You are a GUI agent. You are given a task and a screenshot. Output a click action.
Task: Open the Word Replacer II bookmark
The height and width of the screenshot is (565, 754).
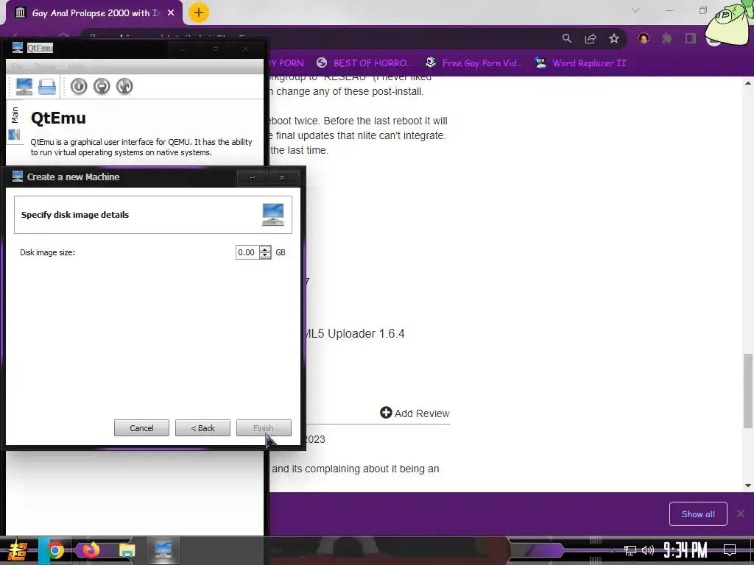[581, 63]
